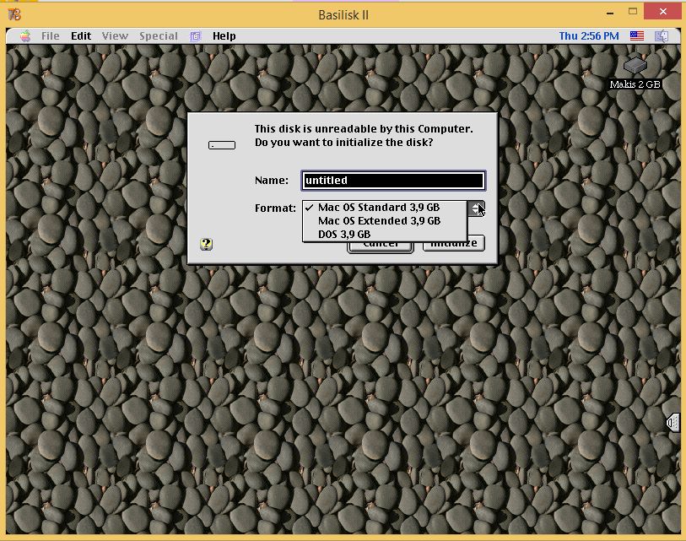Open the View menu
Viewport: 686px width, 541px height.
[115, 36]
